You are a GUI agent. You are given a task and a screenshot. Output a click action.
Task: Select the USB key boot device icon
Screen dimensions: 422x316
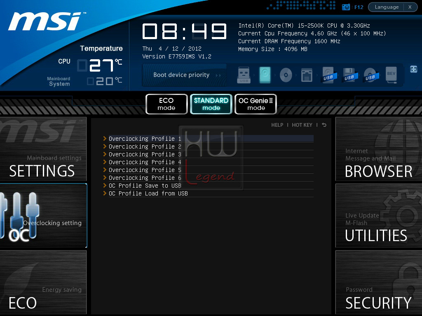tap(244, 75)
